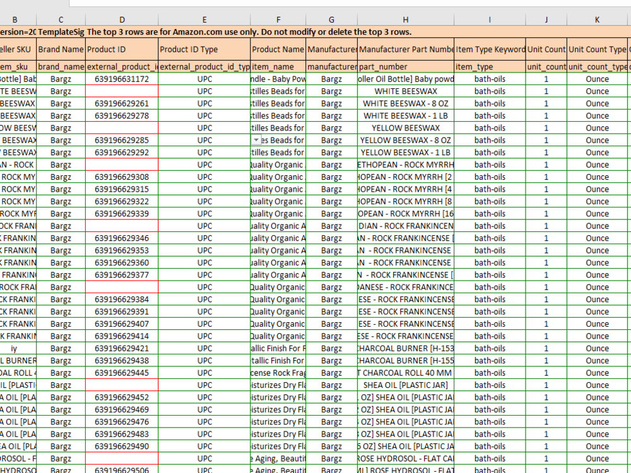Select Product ID cell 639196629452
631x473 pixels.
(x=122, y=397)
